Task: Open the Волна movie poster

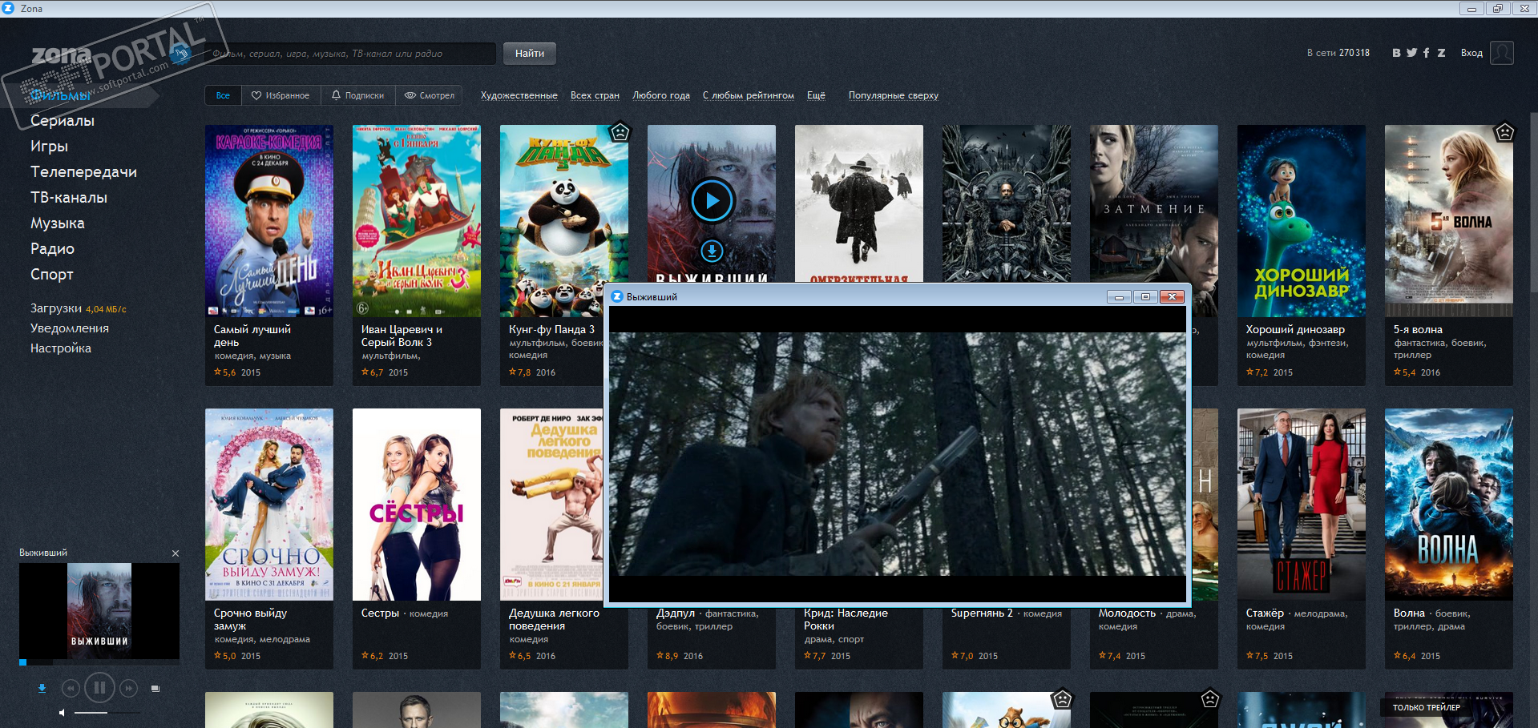Action: pyautogui.click(x=1449, y=505)
